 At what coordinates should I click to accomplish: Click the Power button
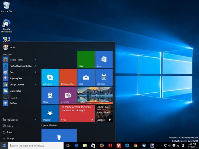pyautogui.click(x=9, y=132)
